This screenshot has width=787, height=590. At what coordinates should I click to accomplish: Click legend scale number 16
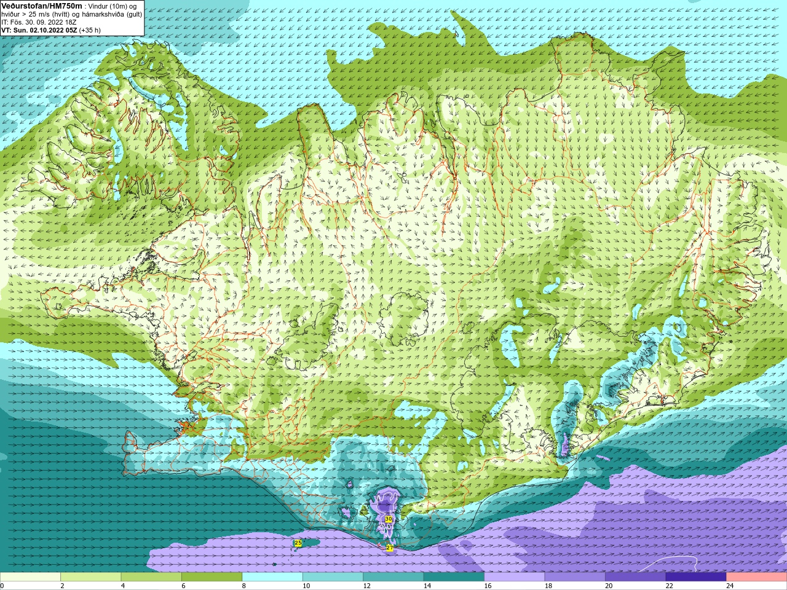(x=488, y=586)
